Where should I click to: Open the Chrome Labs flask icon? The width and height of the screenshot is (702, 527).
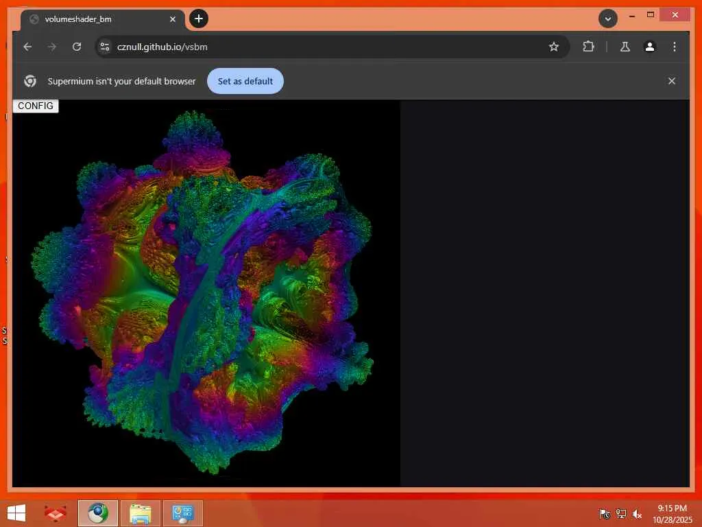625,47
